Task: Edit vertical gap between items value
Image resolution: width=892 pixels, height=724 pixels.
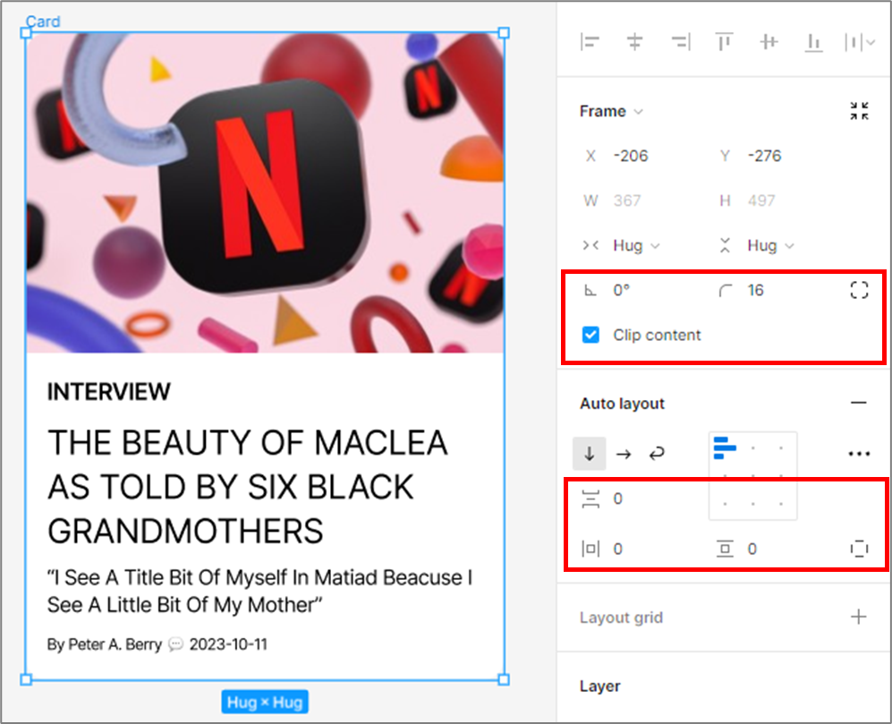Action: [618, 498]
